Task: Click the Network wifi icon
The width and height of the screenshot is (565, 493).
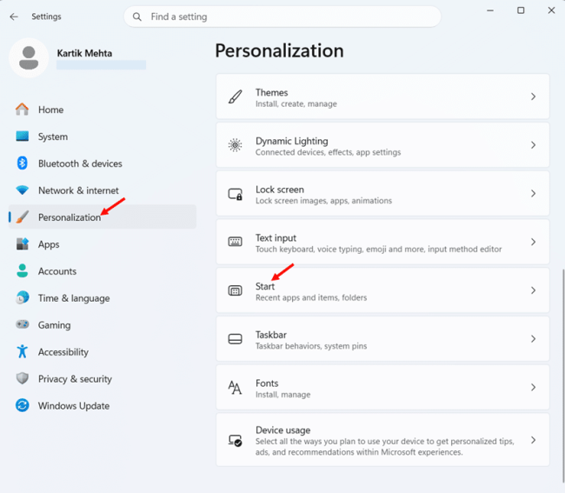Action: (22, 190)
